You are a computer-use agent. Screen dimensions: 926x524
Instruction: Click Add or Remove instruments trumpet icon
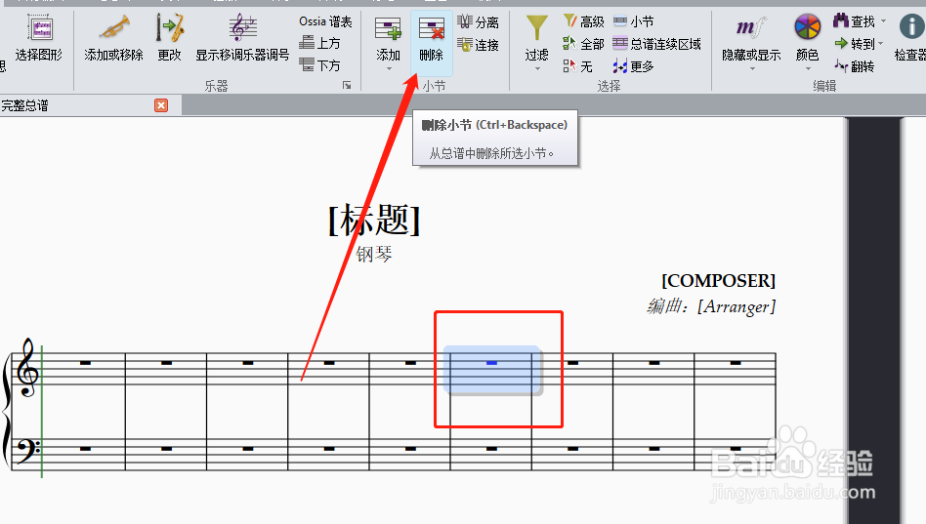pyautogui.click(x=114, y=27)
